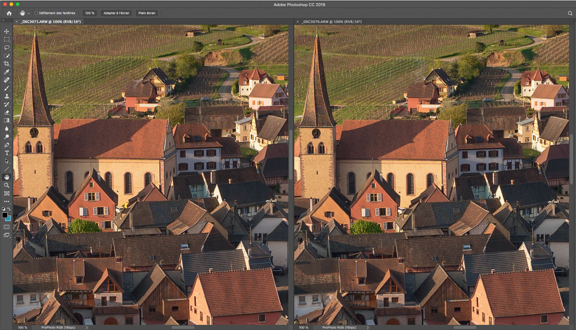
Task: Click the Home icon in options bar
Action: point(9,13)
